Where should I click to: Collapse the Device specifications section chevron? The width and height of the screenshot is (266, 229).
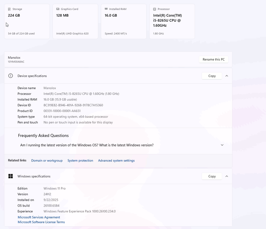point(227,76)
